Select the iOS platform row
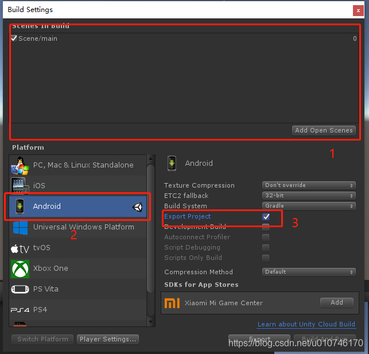Image resolution: width=369 pixels, height=354 pixels. coord(78,186)
